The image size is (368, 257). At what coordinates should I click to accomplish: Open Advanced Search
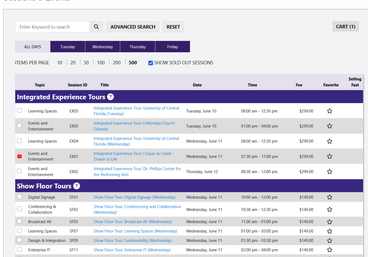point(133,27)
